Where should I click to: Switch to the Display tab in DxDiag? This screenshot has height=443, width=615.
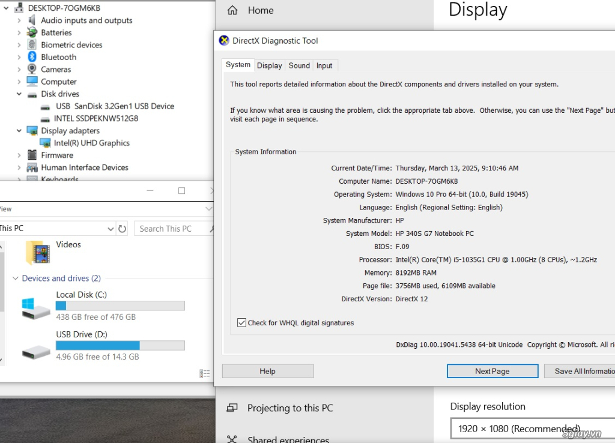click(x=270, y=65)
